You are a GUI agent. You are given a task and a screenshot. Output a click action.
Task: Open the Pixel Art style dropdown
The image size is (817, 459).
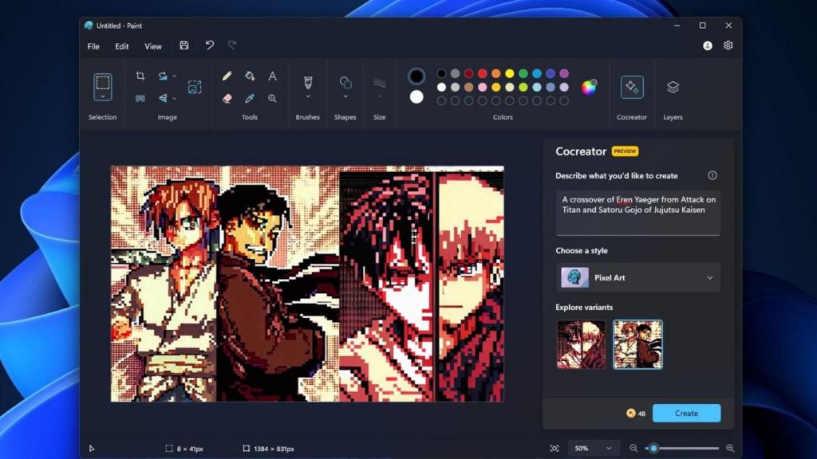tap(637, 277)
